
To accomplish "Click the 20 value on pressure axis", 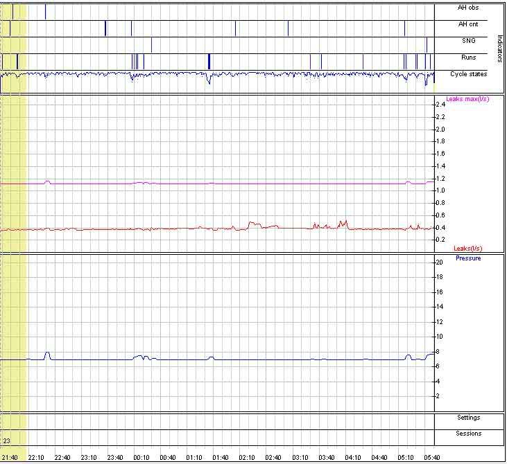I will 438,262.
